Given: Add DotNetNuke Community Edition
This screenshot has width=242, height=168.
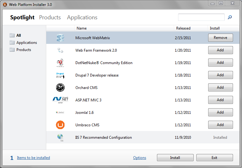Looking at the screenshot, I should (x=220, y=63).
